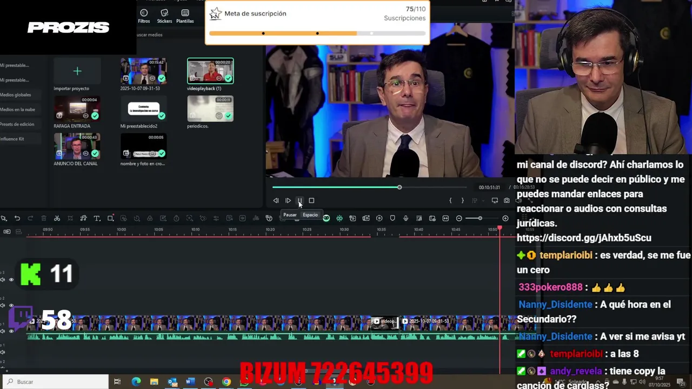Click the green snap icon beside the green circle
This screenshot has height=389, width=692.
pos(340,218)
